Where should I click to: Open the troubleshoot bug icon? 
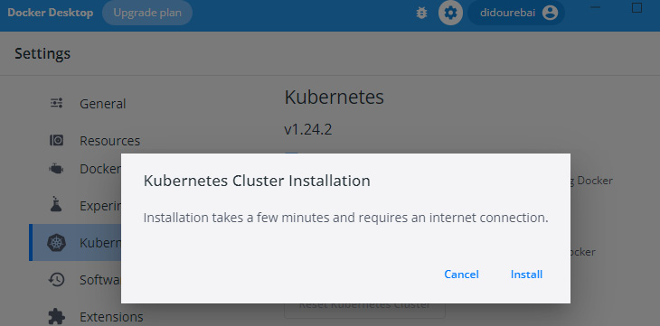coord(421,13)
